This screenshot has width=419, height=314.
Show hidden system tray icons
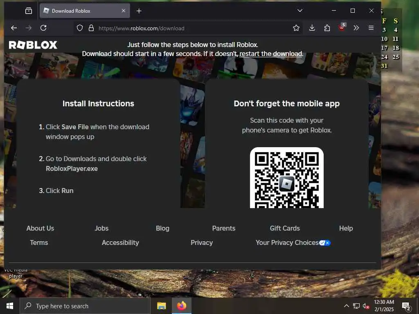point(346,306)
